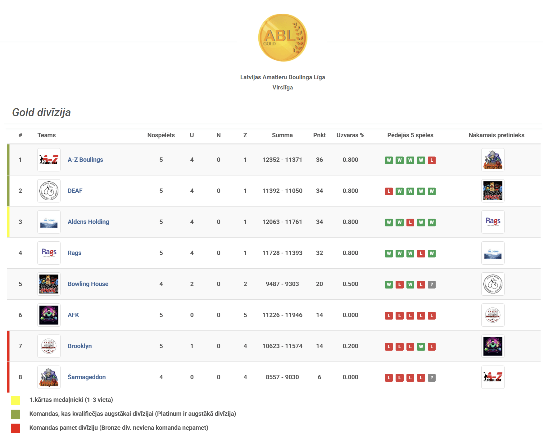This screenshot has height=441, width=544.
Task: Click the Latvijas Amatieru Boulinga Līga title
Action: 283,77
